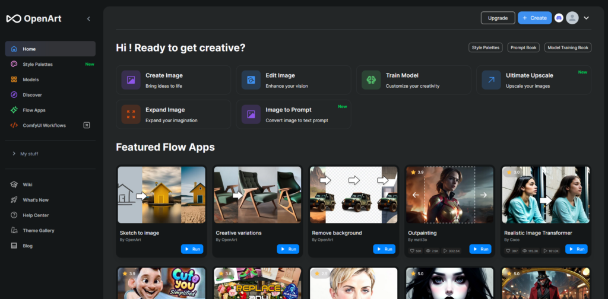Click the Flow Apps sparkle icon
Image resolution: width=608 pixels, height=299 pixels.
(x=14, y=110)
